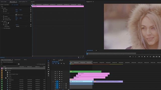
Task: Select the green clip on the top track
Action: click(86, 71)
